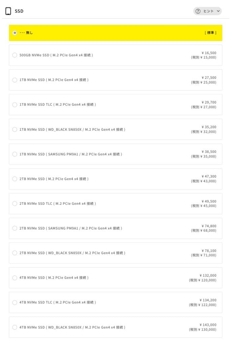Click the ¥16,500 price for 500GB SSD
This screenshot has width=230, height=345.
(209, 53)
